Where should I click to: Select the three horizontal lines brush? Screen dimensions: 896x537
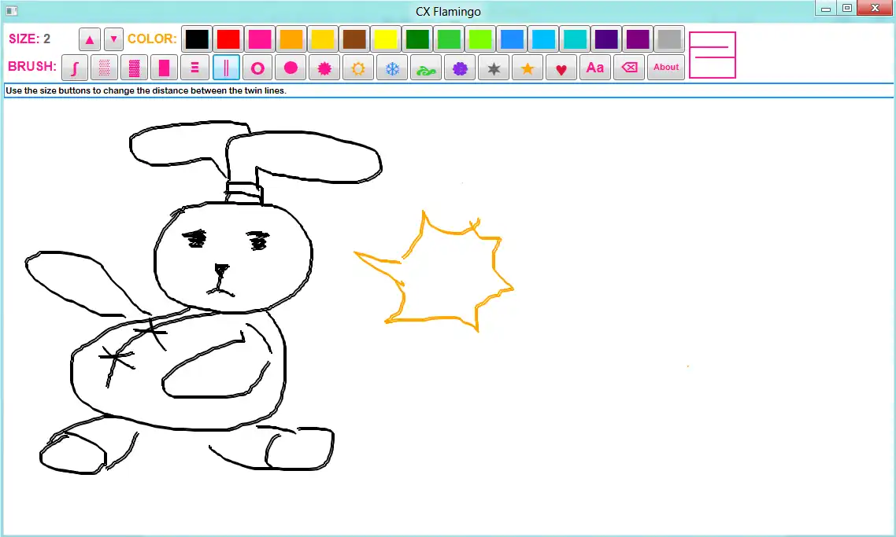click(x=194, y=68)
